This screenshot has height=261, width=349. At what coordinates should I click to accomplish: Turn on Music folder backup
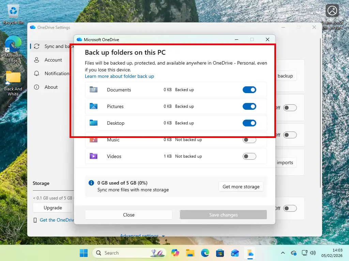(249, 139)
